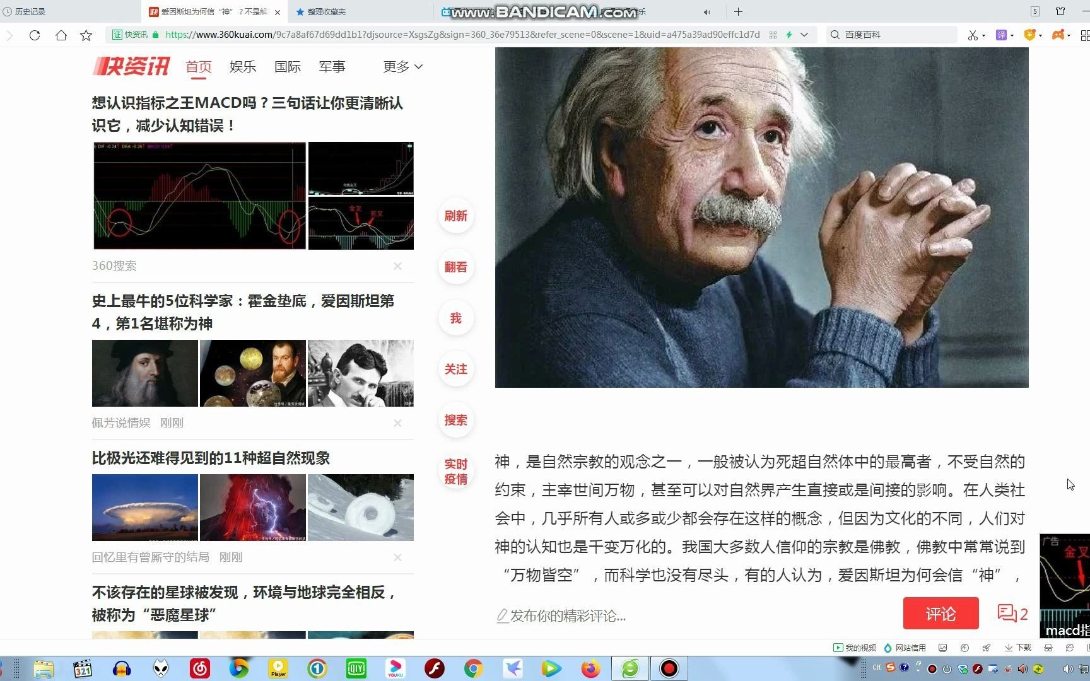This screenshot has width=1090, height=681.
Task: Bookmark this page with the star icon
Action: coord(86,35)
